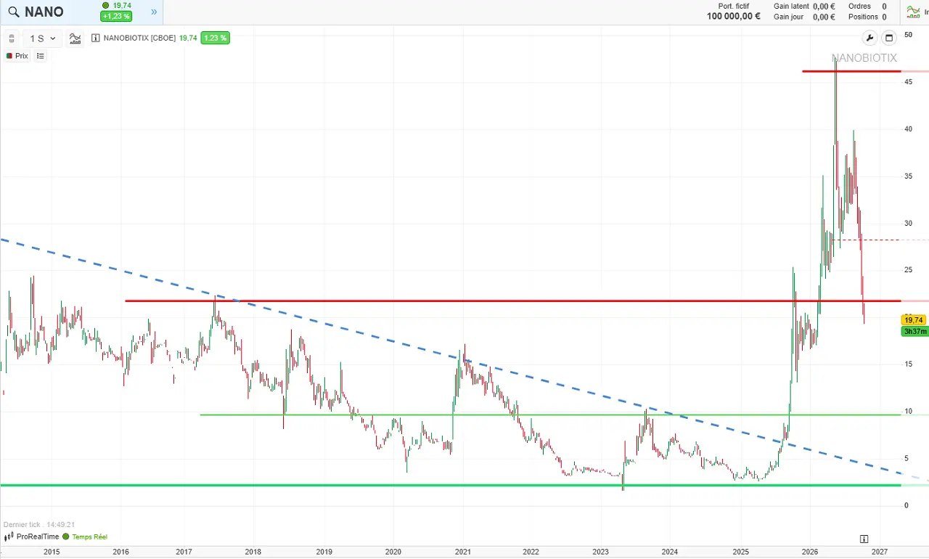Open the 1 S timeframe dropdown
Screen dimensions: 929x559
(x=43, y=38)
